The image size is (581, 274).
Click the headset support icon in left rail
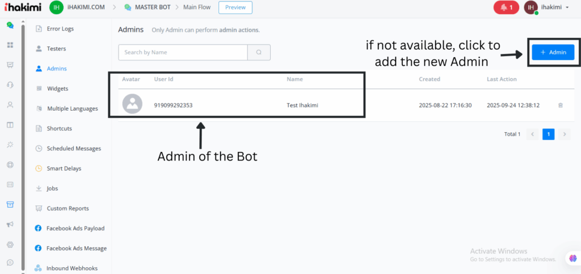[10, 85]
